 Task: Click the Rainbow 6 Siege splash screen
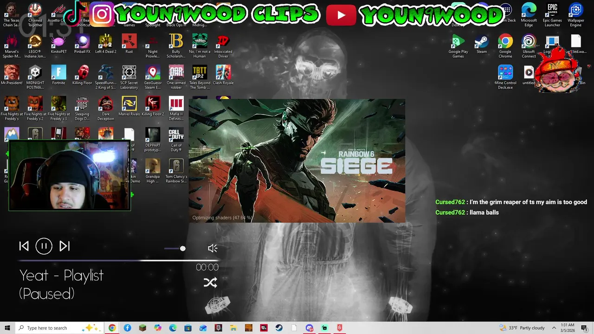[x=297, y=161]
